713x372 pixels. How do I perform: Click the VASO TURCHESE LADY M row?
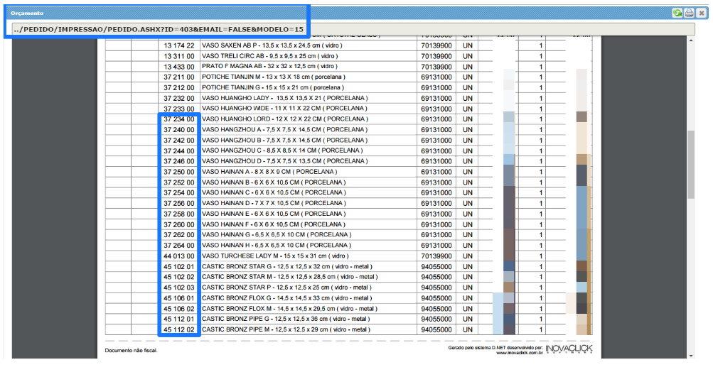[x=275, y=256]
